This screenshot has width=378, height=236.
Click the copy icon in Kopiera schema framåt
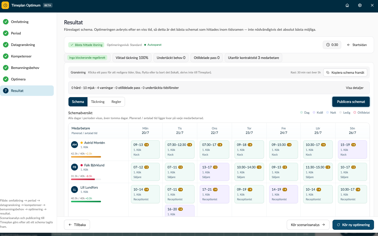[x=328, y=72]
